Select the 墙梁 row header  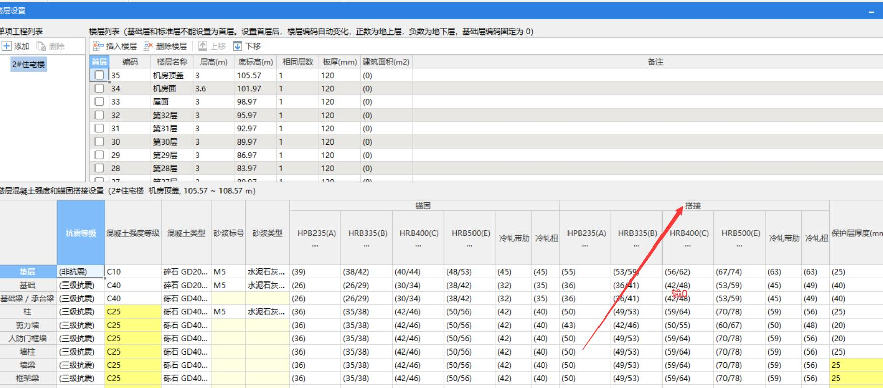coord(28,365)
